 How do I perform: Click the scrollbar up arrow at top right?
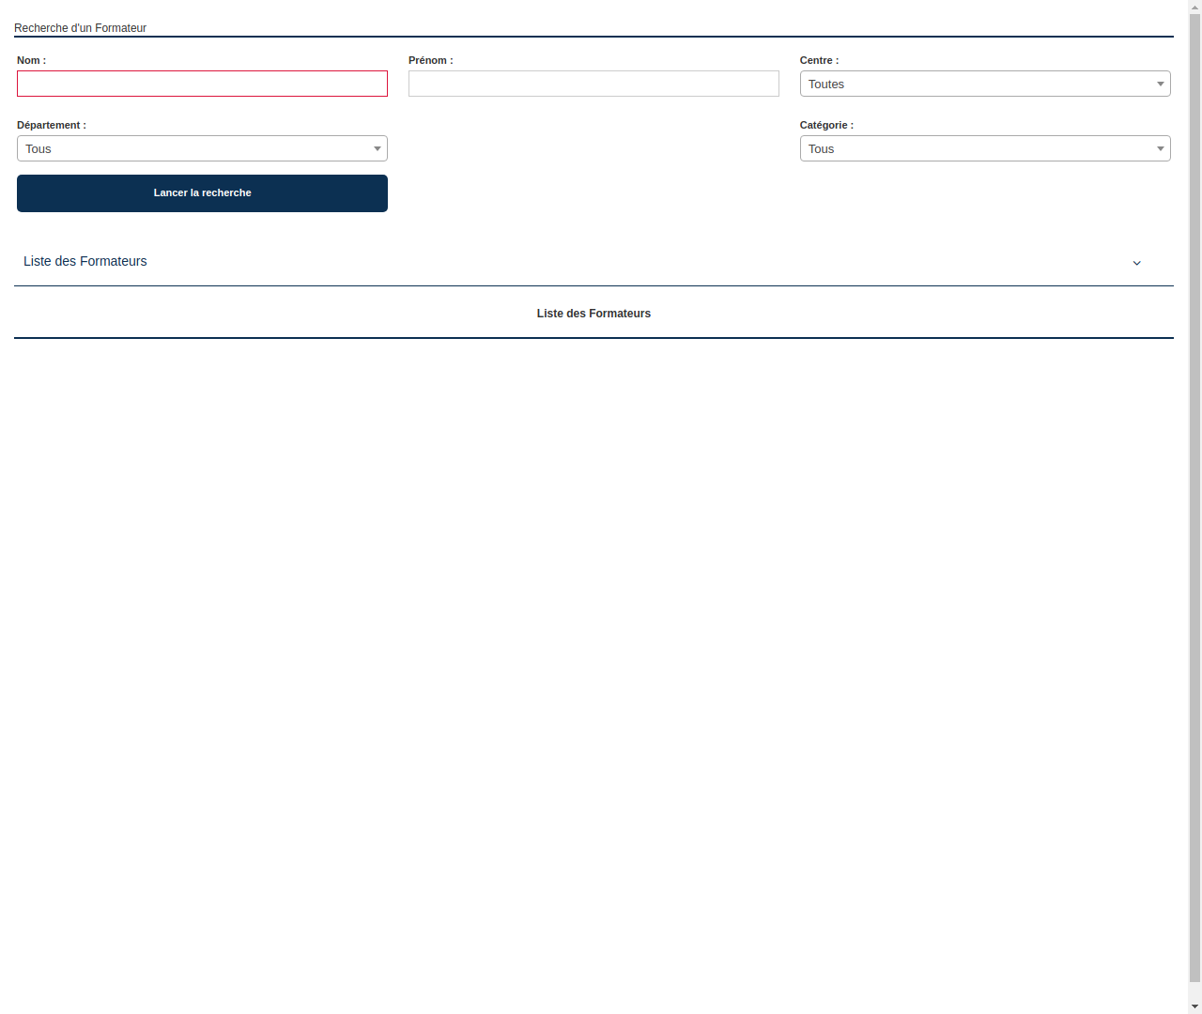1194,7
